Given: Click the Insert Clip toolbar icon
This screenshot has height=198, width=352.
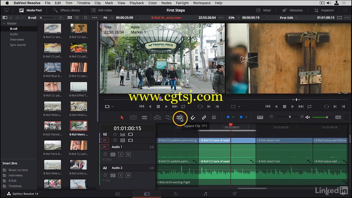Looking at the screenshot, I should click(x=157, y=117).
